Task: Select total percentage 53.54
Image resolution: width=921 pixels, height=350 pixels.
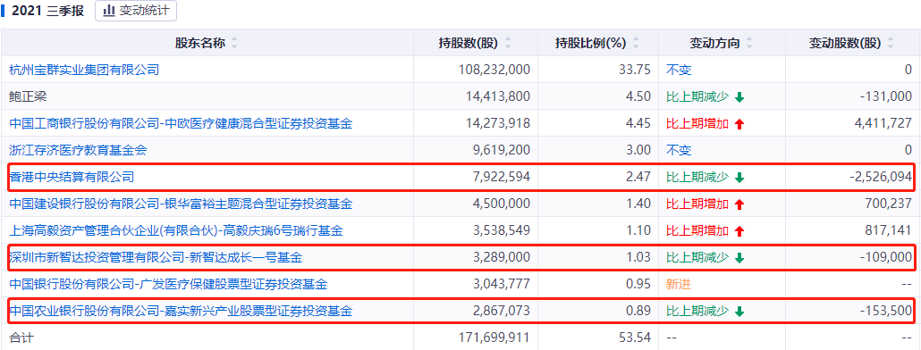Action: coord(636,337)
